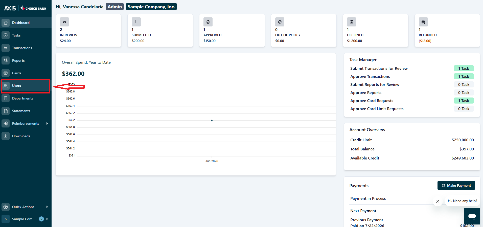Click the 1 Task badge for Approve Card Requests
483x227 pixels.
pyautogui.click(x=464, y=101)
